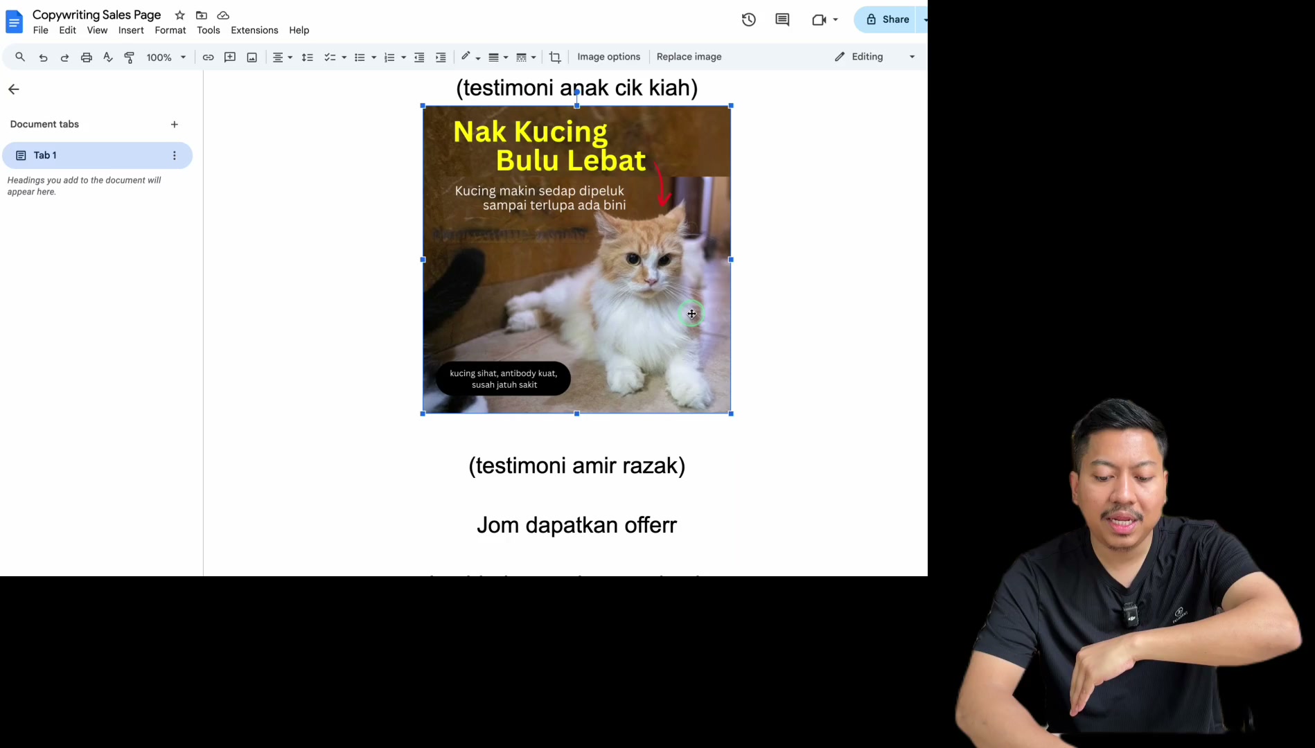The image size is (1315, 748).
Task: View cloud save status
Action: tap(223, 15)
